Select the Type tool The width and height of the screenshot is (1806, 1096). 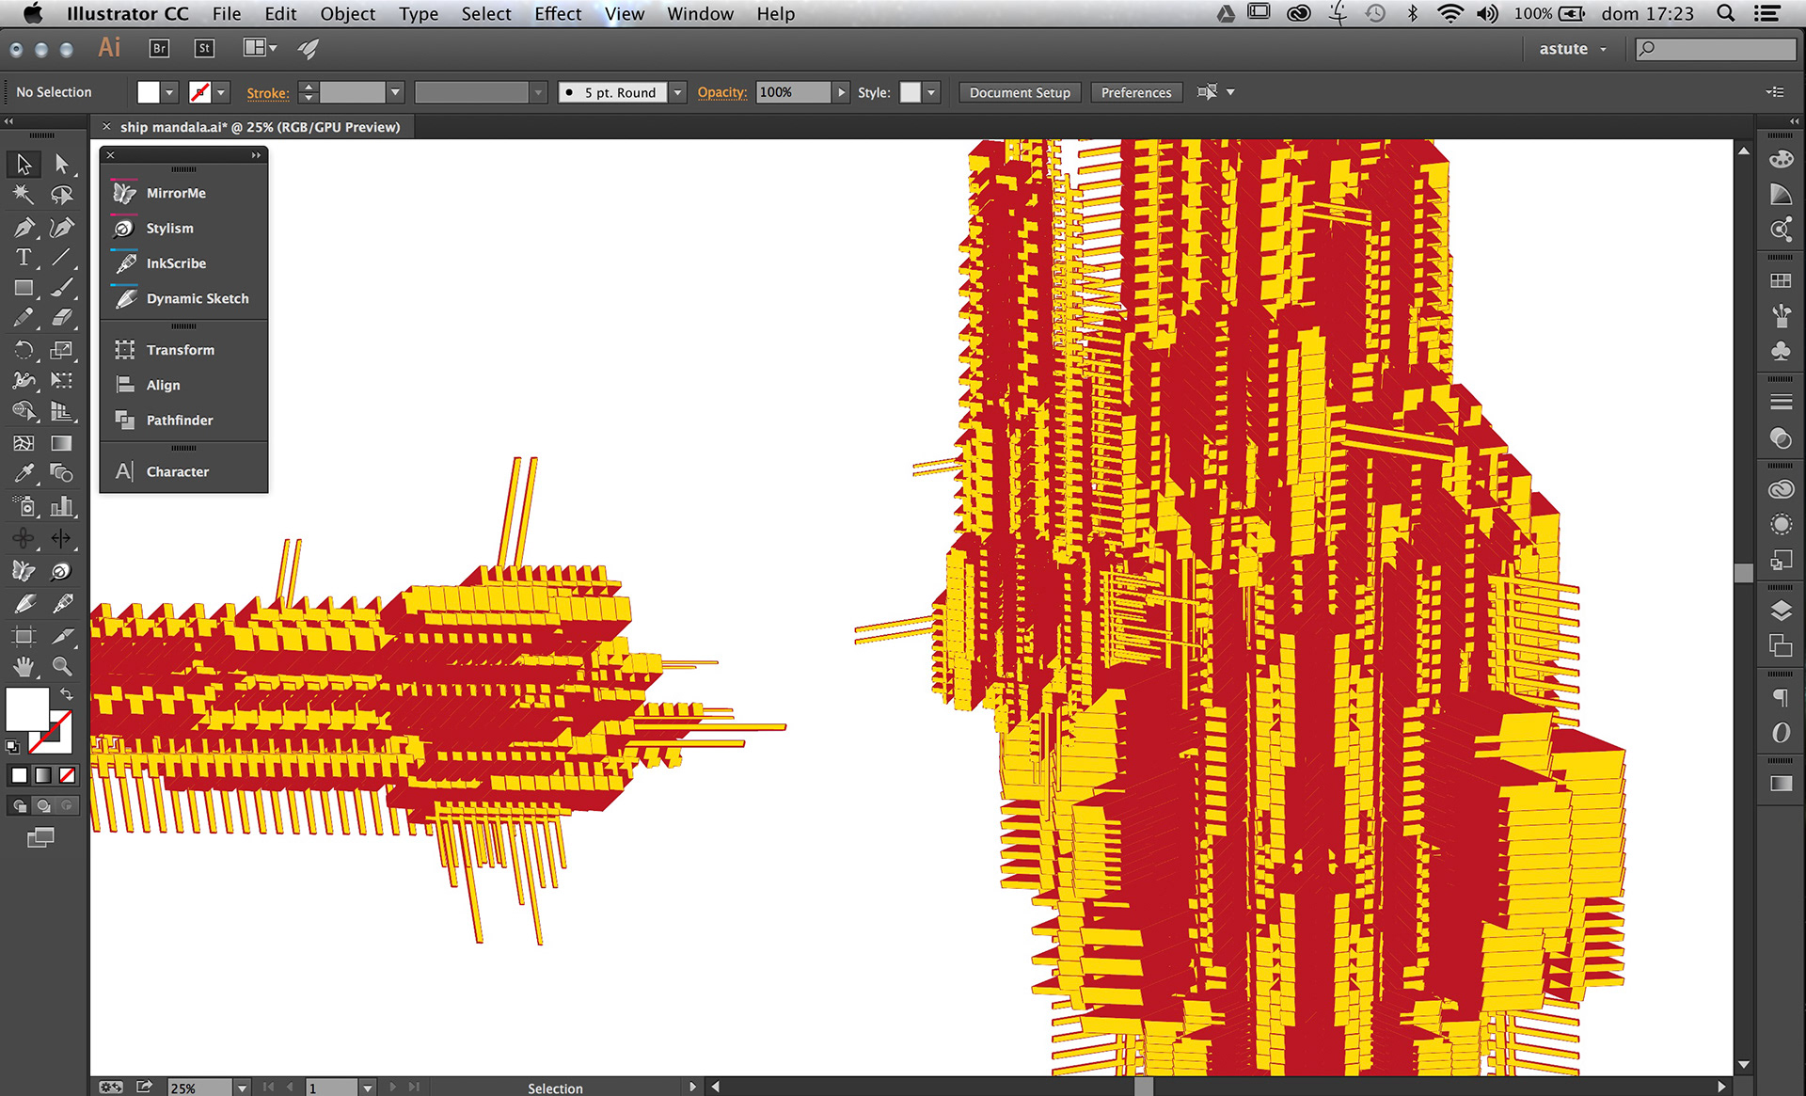pos(24,257)
